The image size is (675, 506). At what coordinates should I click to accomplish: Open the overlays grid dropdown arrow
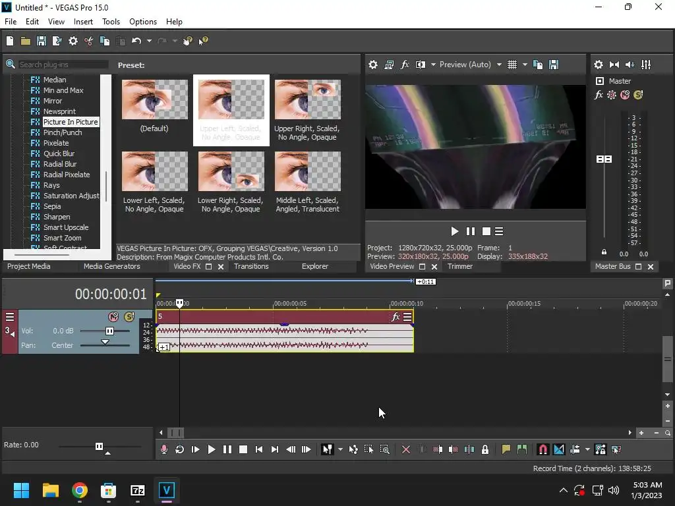(525, 65)
